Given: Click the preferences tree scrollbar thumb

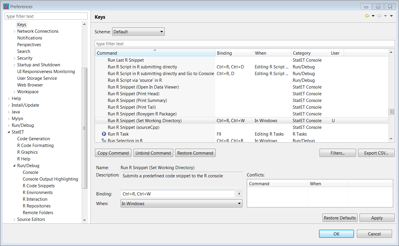Looking at the screenshot, I should 84,128.
